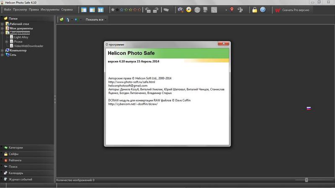Click the yellow CD disc icon
This screenshot has height=188, width=335.
coord(189,10)
